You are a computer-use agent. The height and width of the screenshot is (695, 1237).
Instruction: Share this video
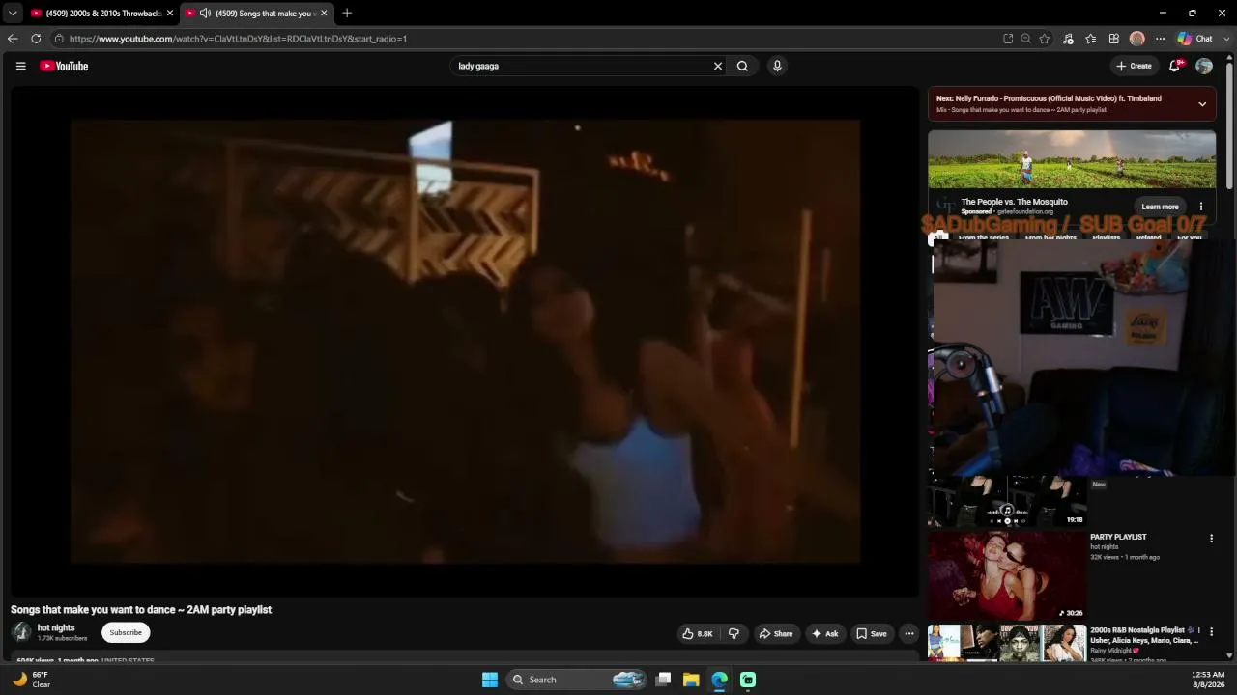[775, 633]
